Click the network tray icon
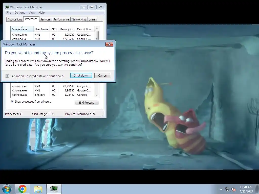The height and width of the screenshot is (194, 259). [x=227, y=189]
